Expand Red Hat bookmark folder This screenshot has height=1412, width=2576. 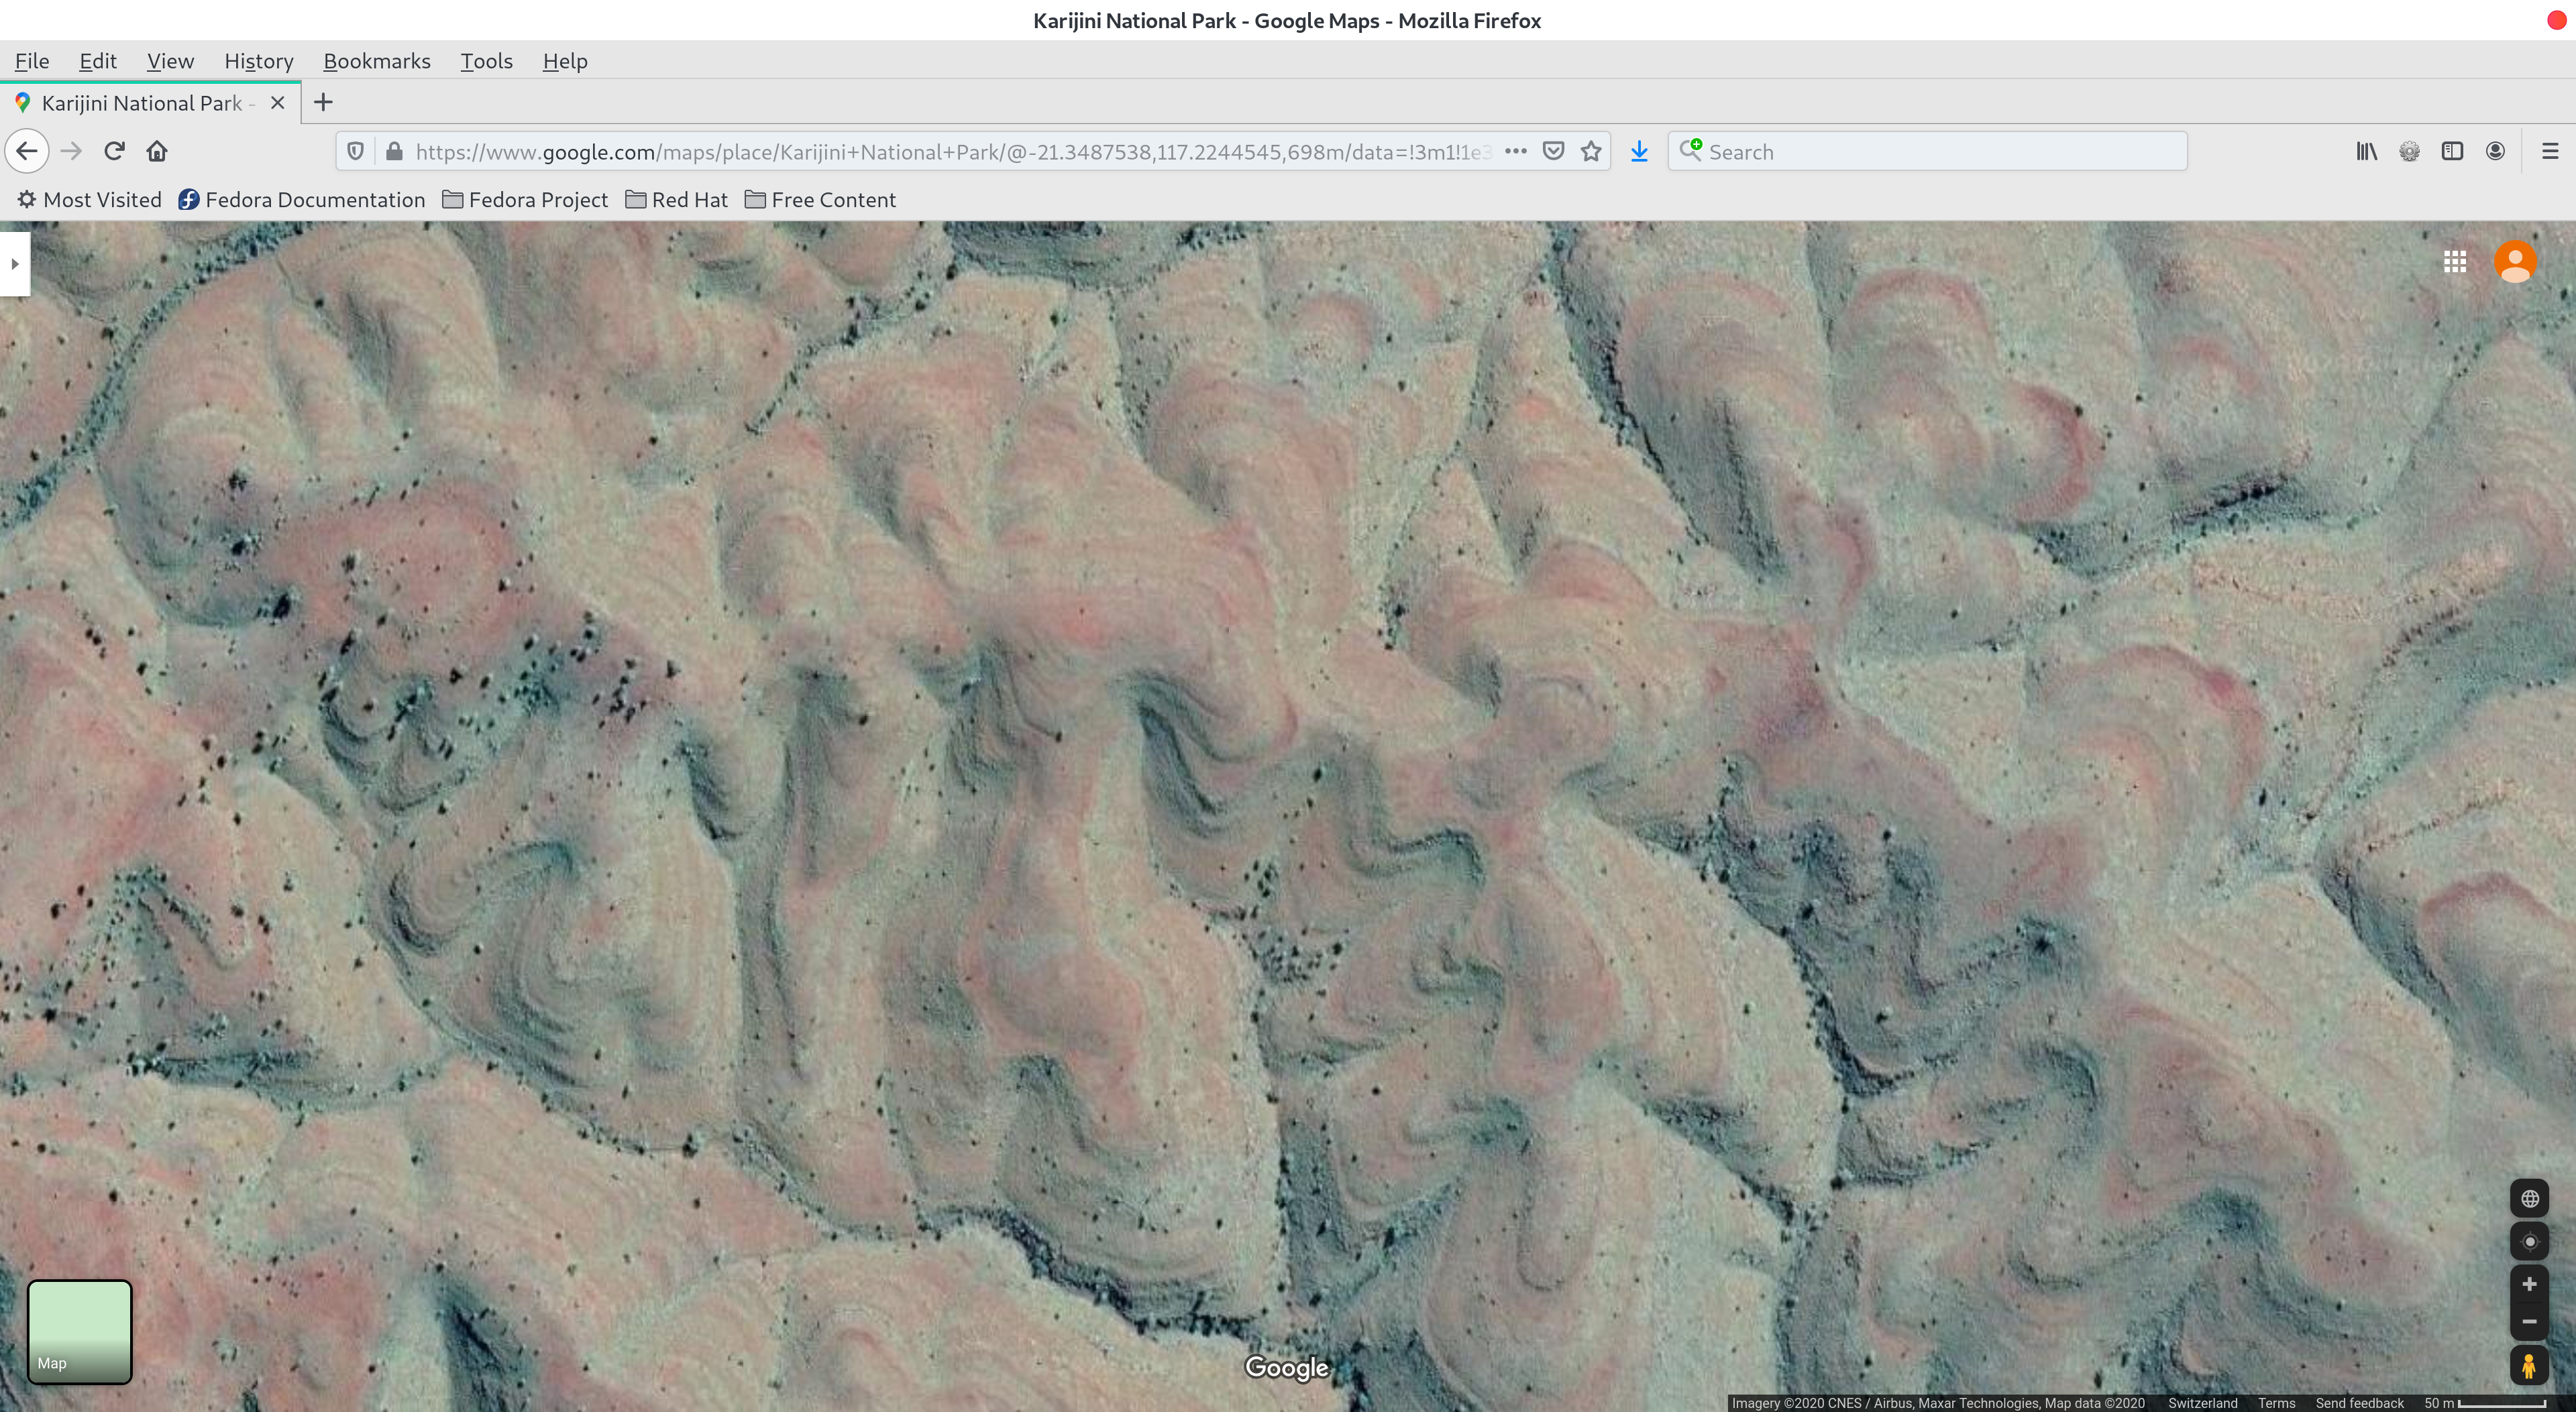pyautogui.click(x=677, y=200)
